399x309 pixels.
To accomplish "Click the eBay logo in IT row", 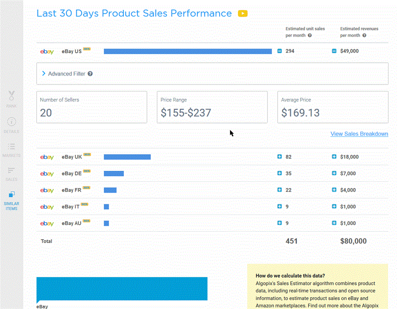I will [x=47, y=207].
